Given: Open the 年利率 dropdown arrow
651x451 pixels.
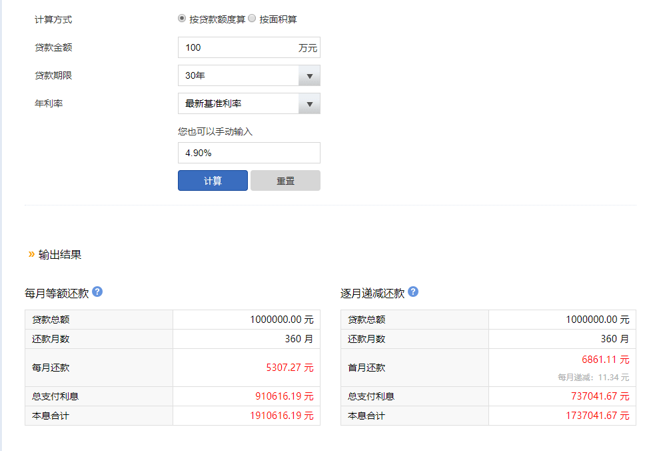Looking at the screenshot, I should pyautogui.click(x=309, y=103).
